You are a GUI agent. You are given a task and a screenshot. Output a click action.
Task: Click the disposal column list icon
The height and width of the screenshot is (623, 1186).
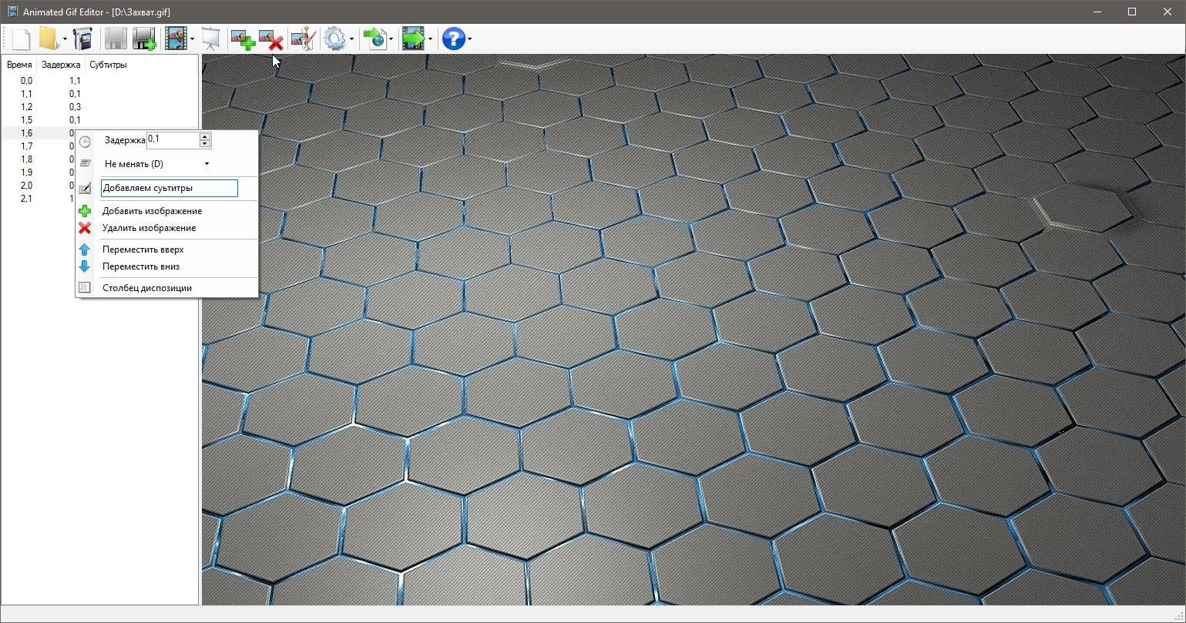coord(86,288)
